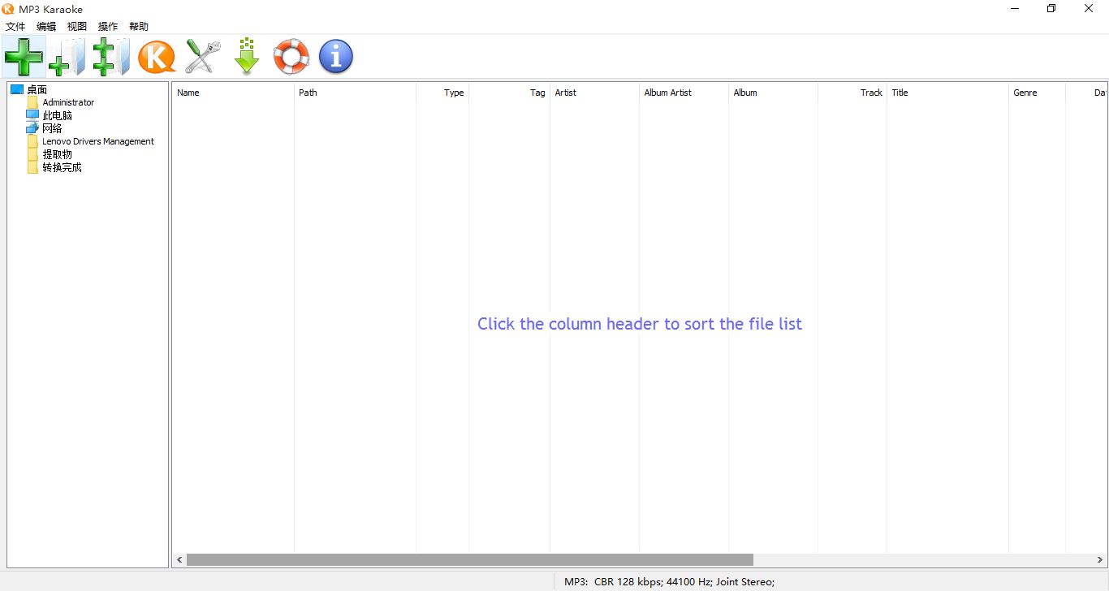1109x591 pixels.
Task: Click the green download arrow icon
Action: [247, 57]
